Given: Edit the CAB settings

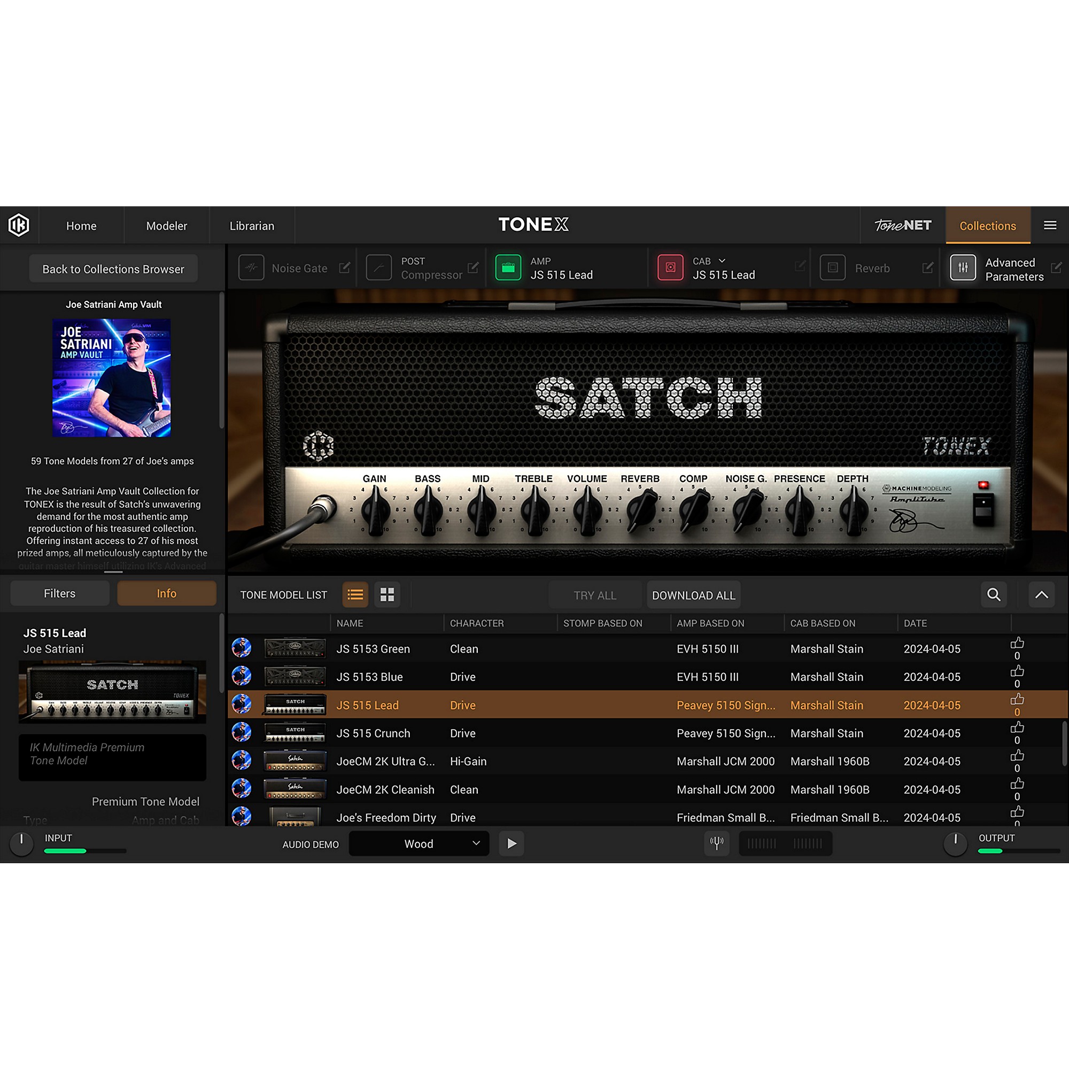Looking at the screenshot, I should pyautogui.click(x=800, y=266).
